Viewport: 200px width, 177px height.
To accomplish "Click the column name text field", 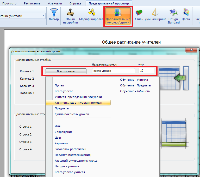I will [x=113, y=71].
